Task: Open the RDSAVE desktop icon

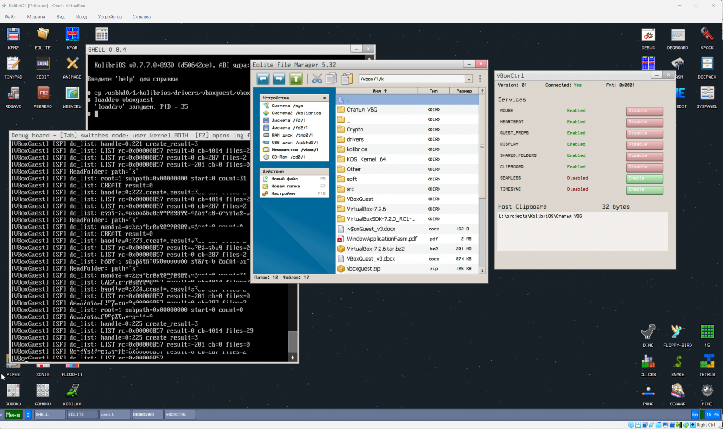Action: pos(13,97)
